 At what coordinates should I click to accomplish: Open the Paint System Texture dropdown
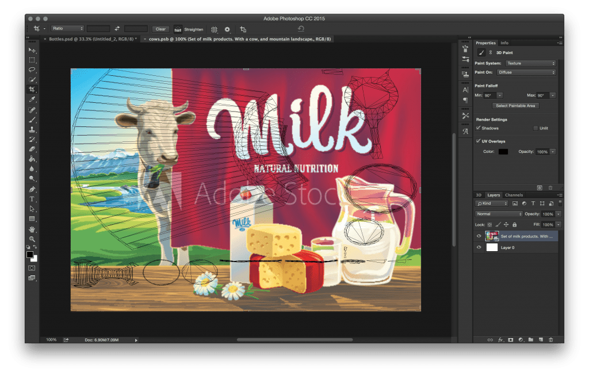point(530,63)
